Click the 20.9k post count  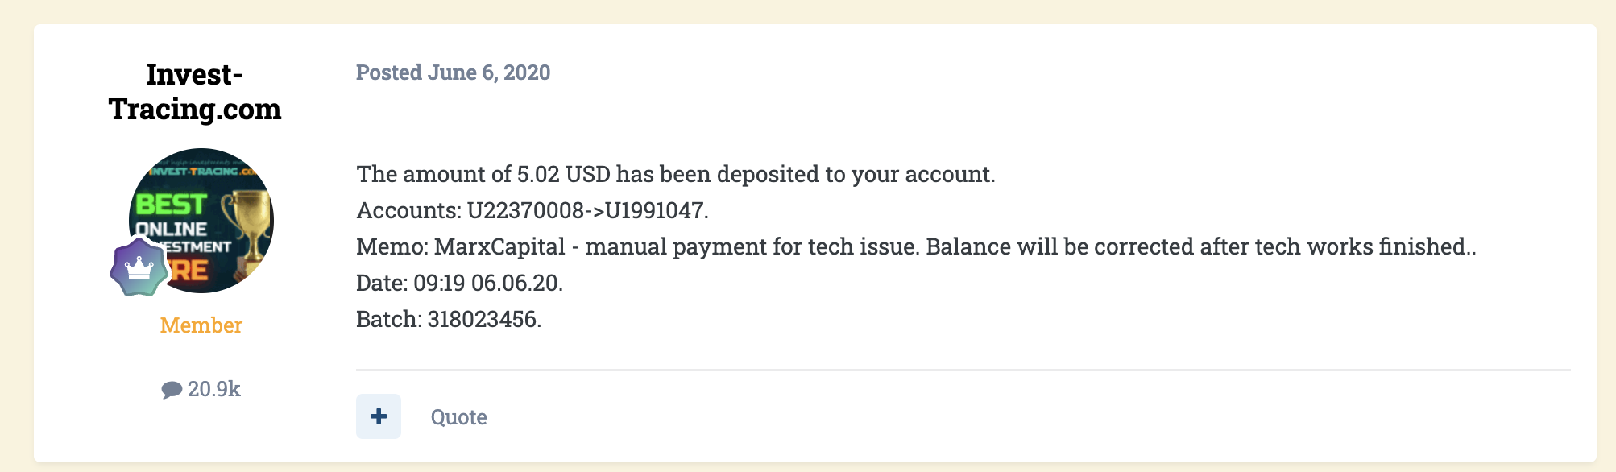[x=213, y=390]
